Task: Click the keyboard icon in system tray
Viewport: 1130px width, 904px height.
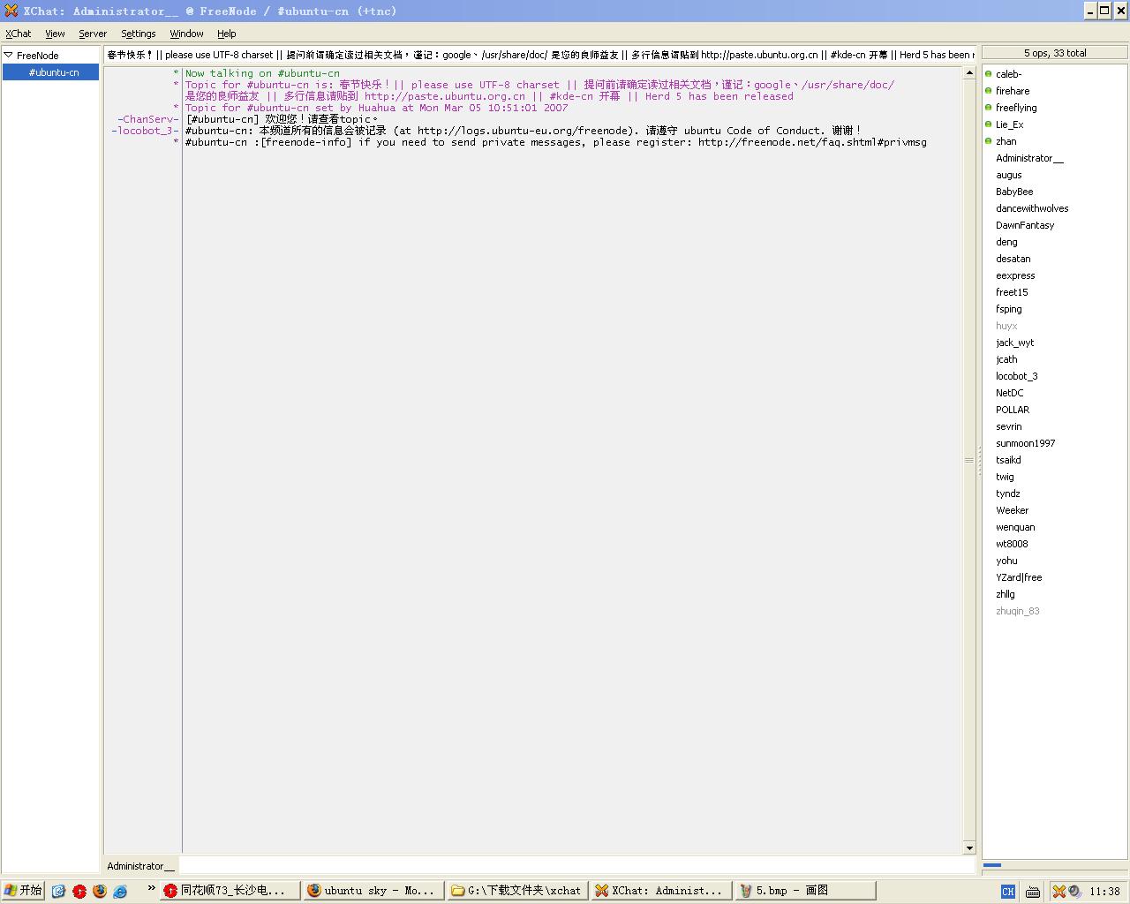Action: click(x=1033, y=892)
